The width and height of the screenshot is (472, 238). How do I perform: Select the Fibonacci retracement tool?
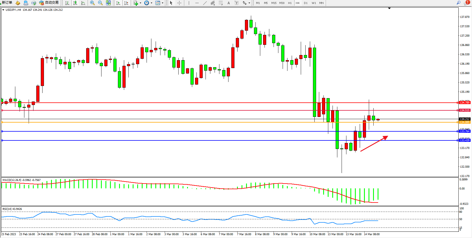(221, 3)
